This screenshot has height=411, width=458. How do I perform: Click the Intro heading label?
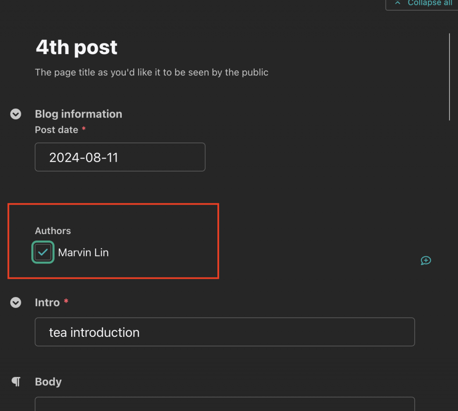point(47,302)
